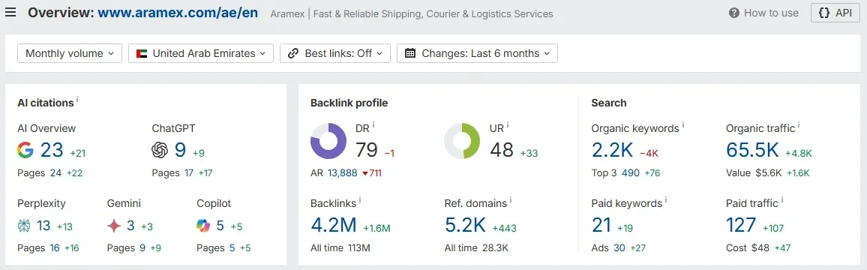Click Perplexity citations value 13
The height and width of the screenshot is (270, 867).
click(x=43, y=226)
